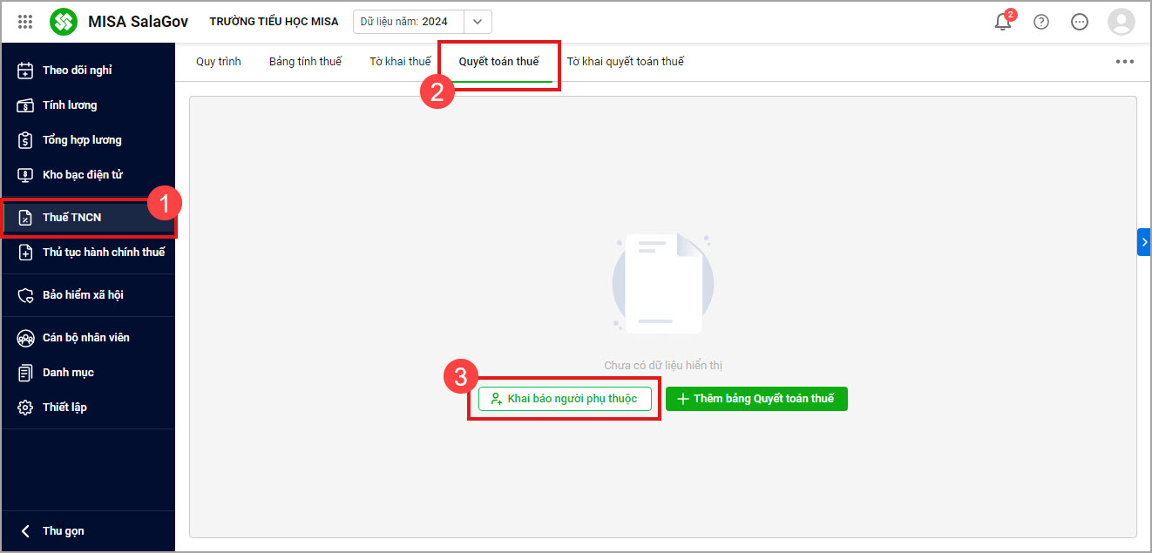Expand the blue right-side panel arrow

point(1144,242)
